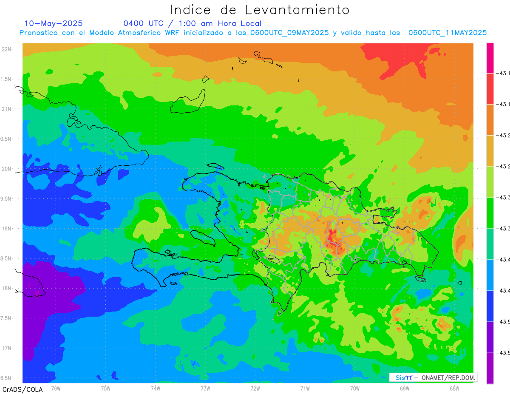Screen dimensions: 510x394
Task: Click the '17N' latitude label
Action: coord(7,348)
